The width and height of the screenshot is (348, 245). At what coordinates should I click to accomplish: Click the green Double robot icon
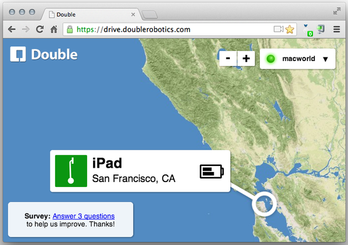pyautogui.click(x=71, y=171)
